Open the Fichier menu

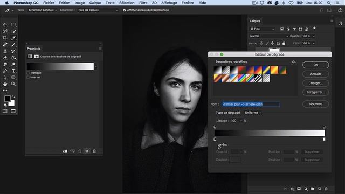point(49,3)
